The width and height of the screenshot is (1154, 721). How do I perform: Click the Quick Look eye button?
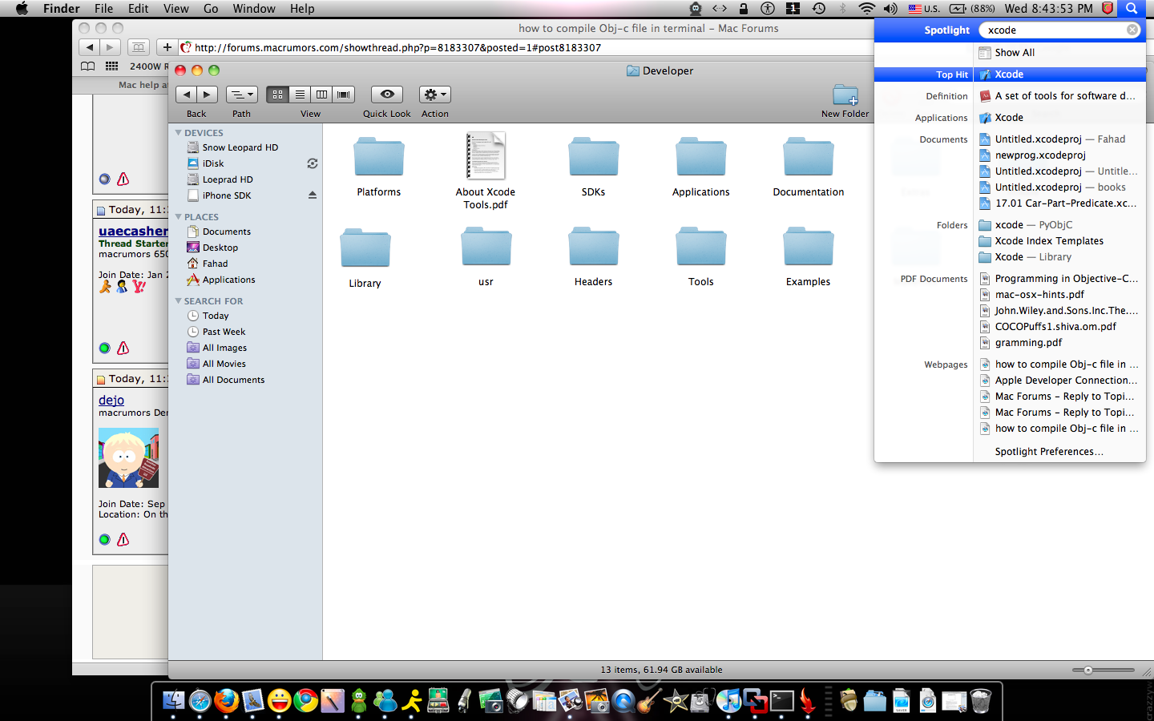[387, 95]
